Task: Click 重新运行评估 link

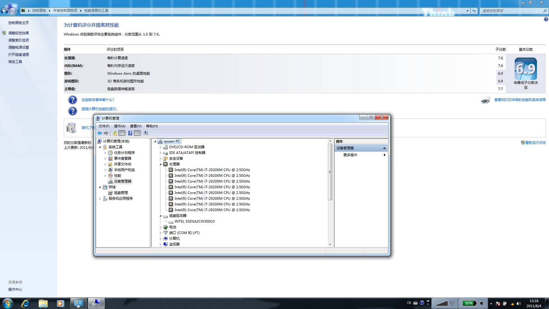Action: (535, 142)
